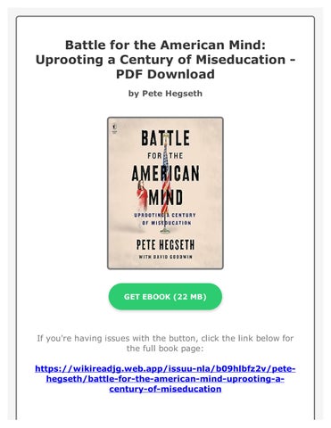Click the flagpole base on the cover
The width and height of the screenshot is (331, 428).
click(x=165, y=230)
